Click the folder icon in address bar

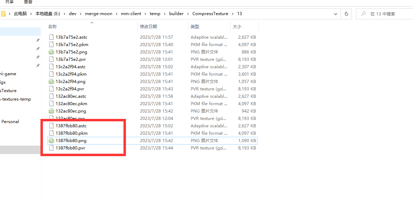point(3,14)
